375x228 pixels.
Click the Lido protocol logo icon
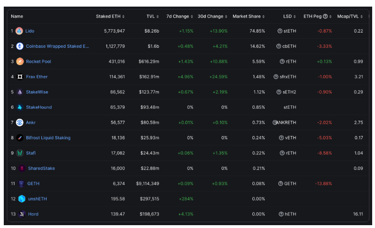pyautogui.click(x=19, y=31)
